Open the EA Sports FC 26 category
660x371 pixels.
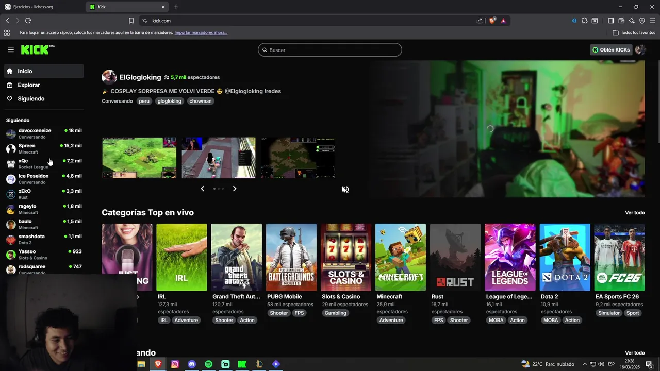click(619, 257)
